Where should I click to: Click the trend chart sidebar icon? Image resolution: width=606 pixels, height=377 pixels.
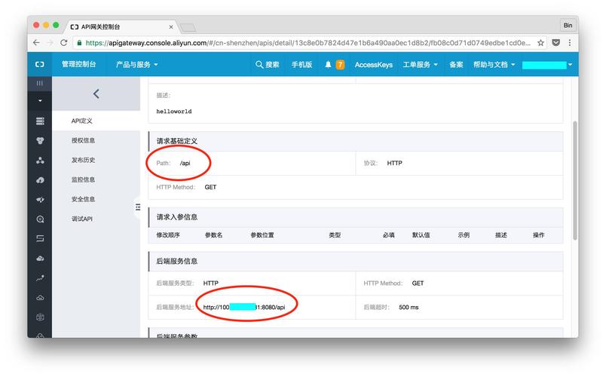click(40, 278)
